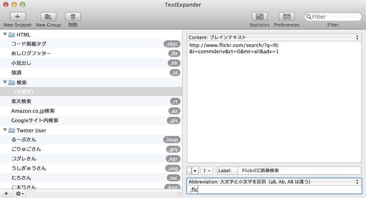Click the Filter search field
The height and width of the screenshot is (198, 366).
click(333, 17)
